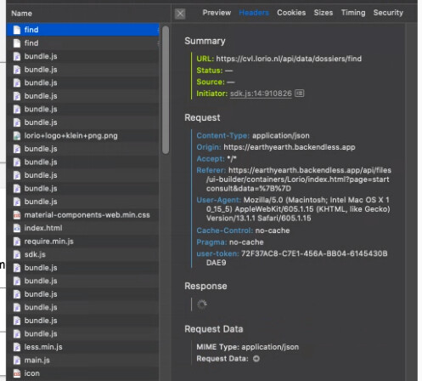Close the request detail pane
422x381 pixels.
(180, 14)
